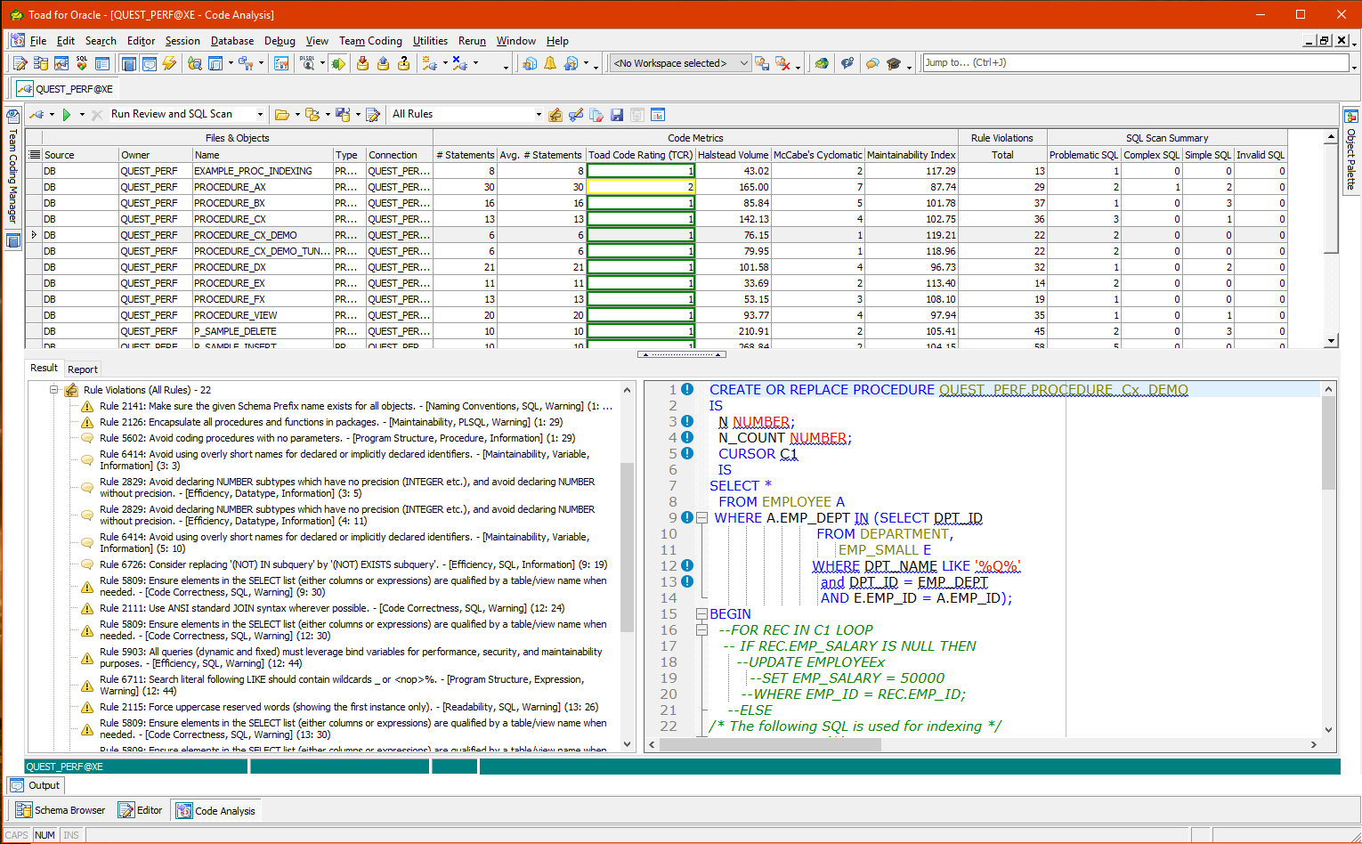Click the metrics grid vertical scrollbar

tap(1331, 239)
